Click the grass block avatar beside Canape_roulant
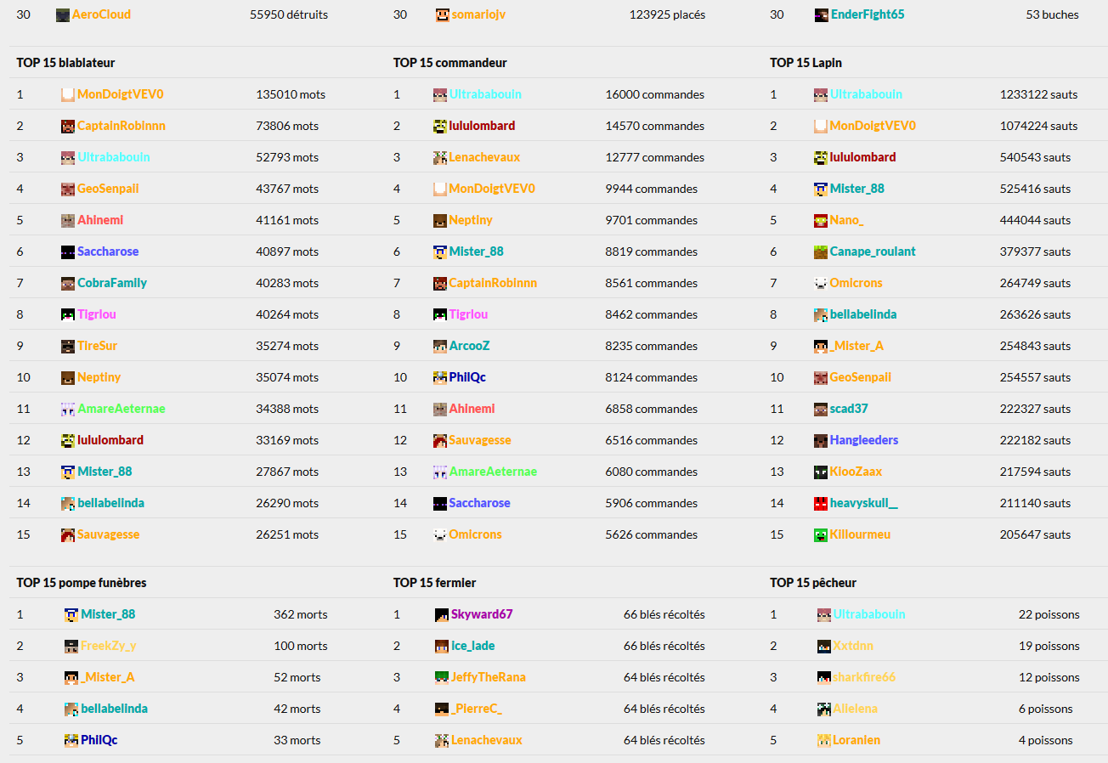 [821, 252]
